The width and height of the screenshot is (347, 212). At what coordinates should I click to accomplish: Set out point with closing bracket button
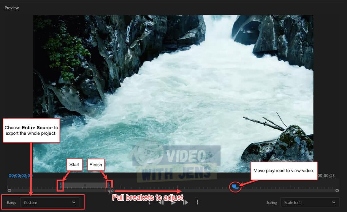click(197, 202)
